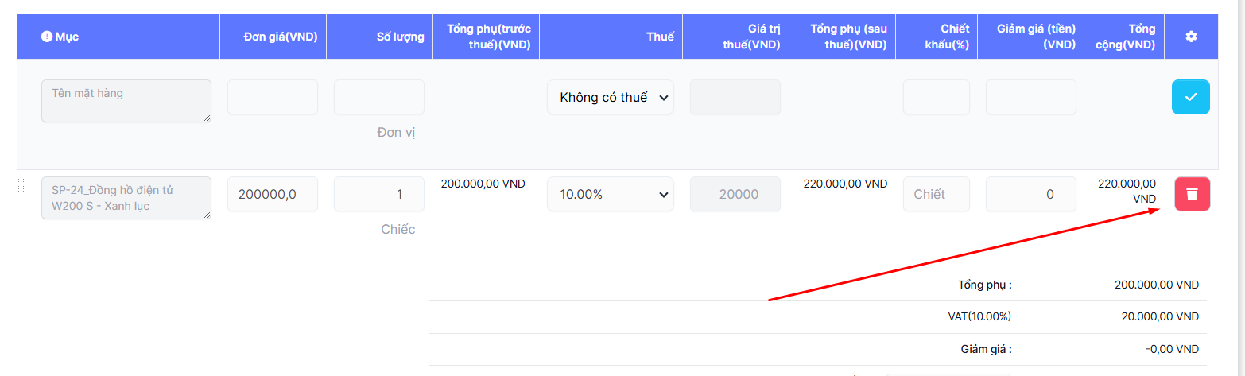Click the discount amount field showing 0
This screenshot has width=1245, height=376.
[1030, 194]
